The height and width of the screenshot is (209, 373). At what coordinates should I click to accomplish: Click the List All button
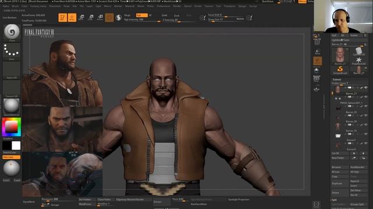pos(340,153)
